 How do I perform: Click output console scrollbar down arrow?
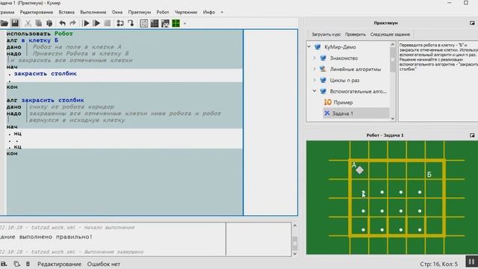(x=295, y=253)
